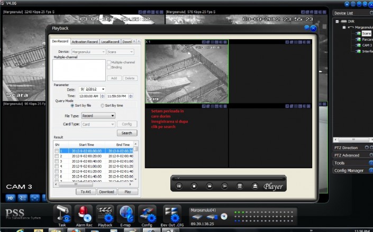Open the Config icon in bottom toolbar
The width and height of the screenshot is (373, 232).
tap(147, 215)
